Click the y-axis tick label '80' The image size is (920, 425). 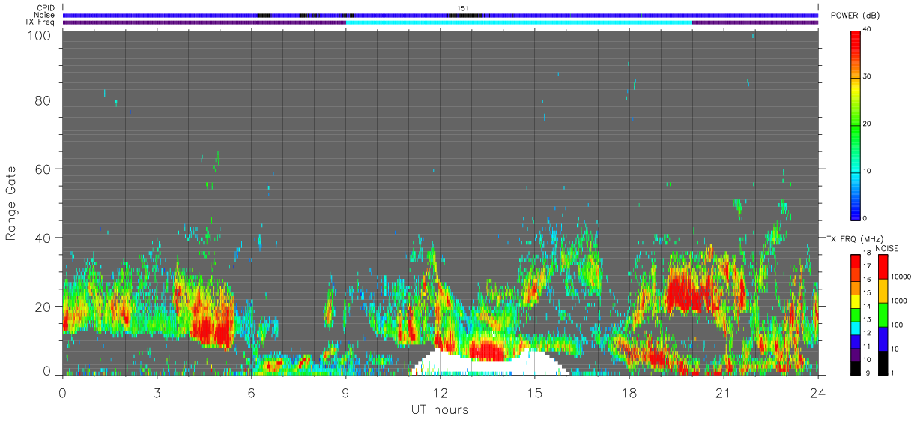42,100
